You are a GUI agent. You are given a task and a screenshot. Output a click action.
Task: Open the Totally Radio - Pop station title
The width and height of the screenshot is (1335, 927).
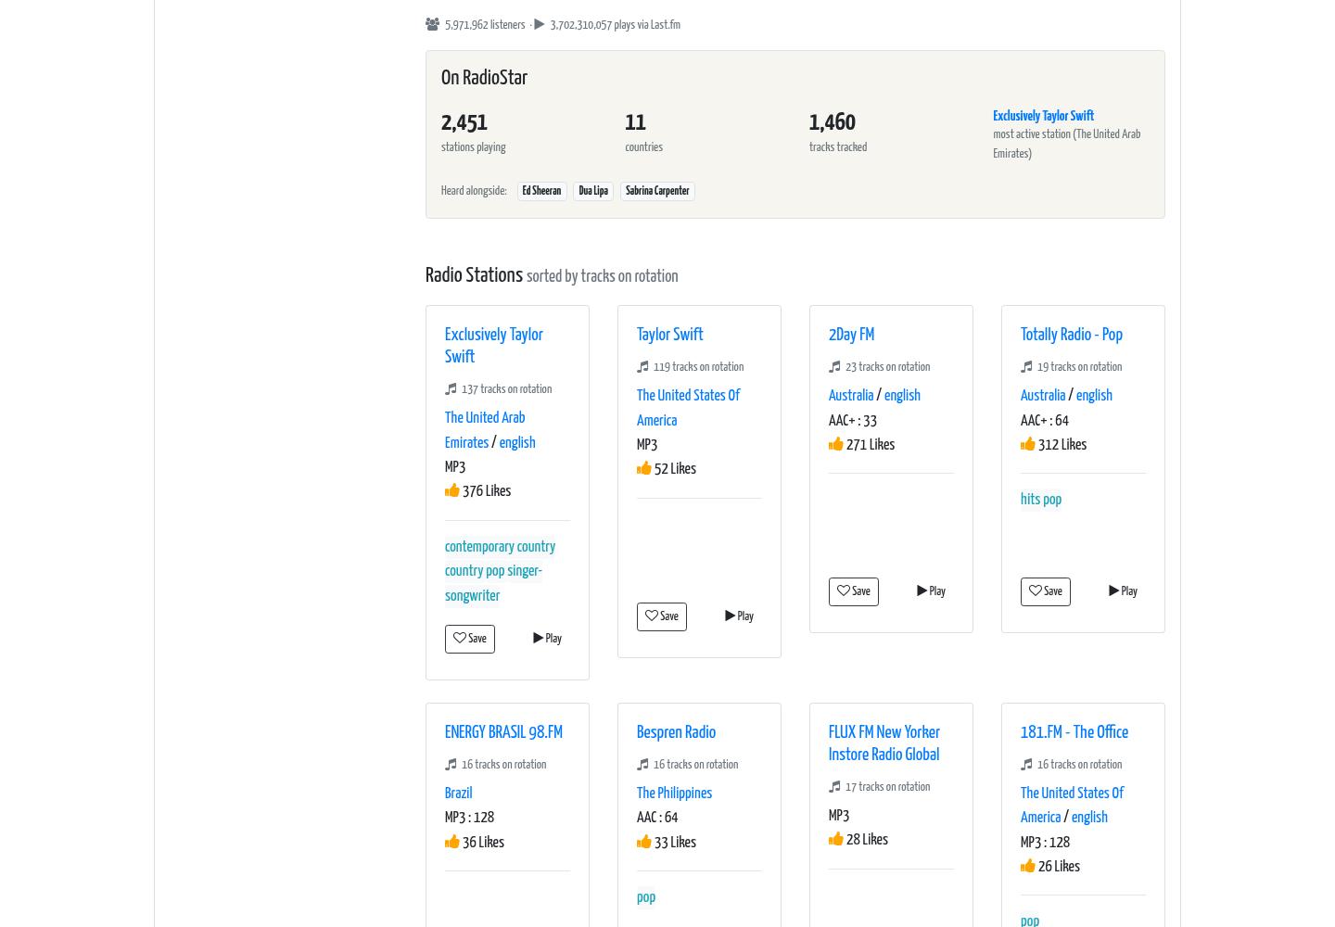(1072, 335)
